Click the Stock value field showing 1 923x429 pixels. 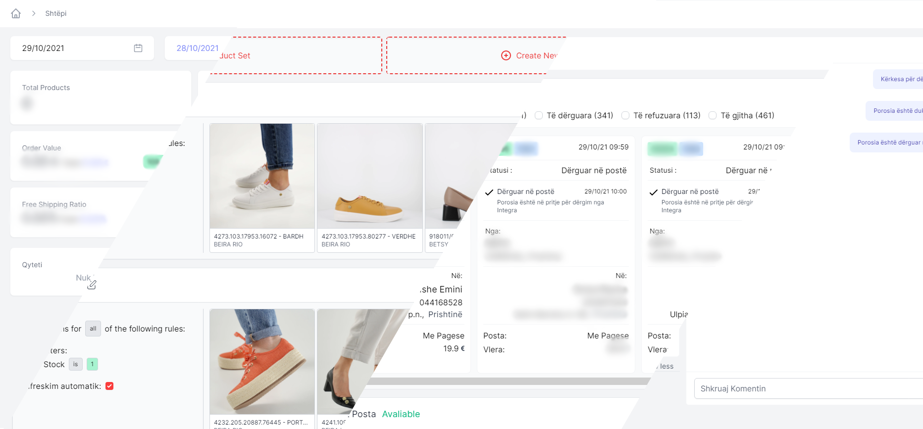point(92,364)
